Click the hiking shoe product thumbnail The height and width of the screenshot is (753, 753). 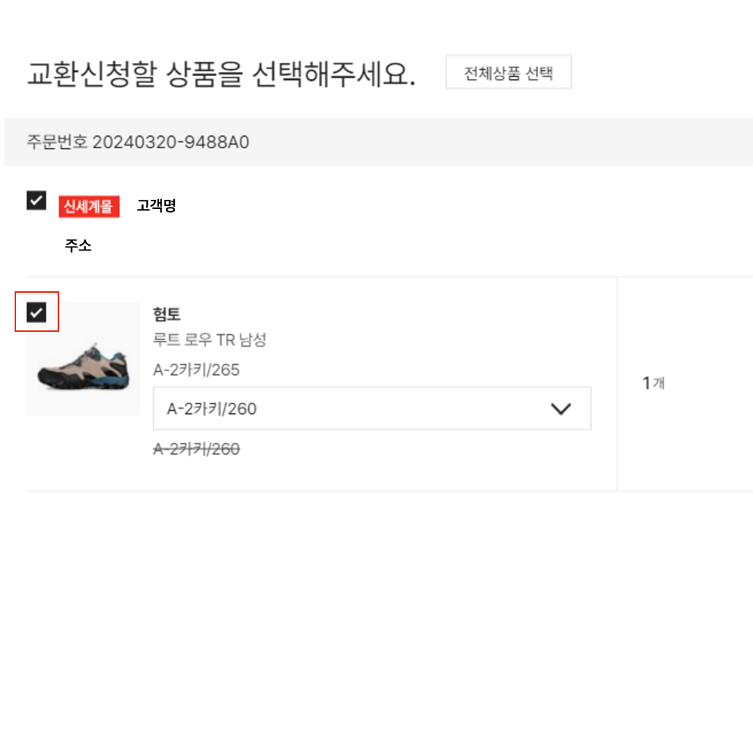point(84,360)
